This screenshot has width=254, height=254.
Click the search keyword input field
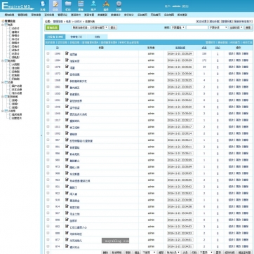point(197,27)
